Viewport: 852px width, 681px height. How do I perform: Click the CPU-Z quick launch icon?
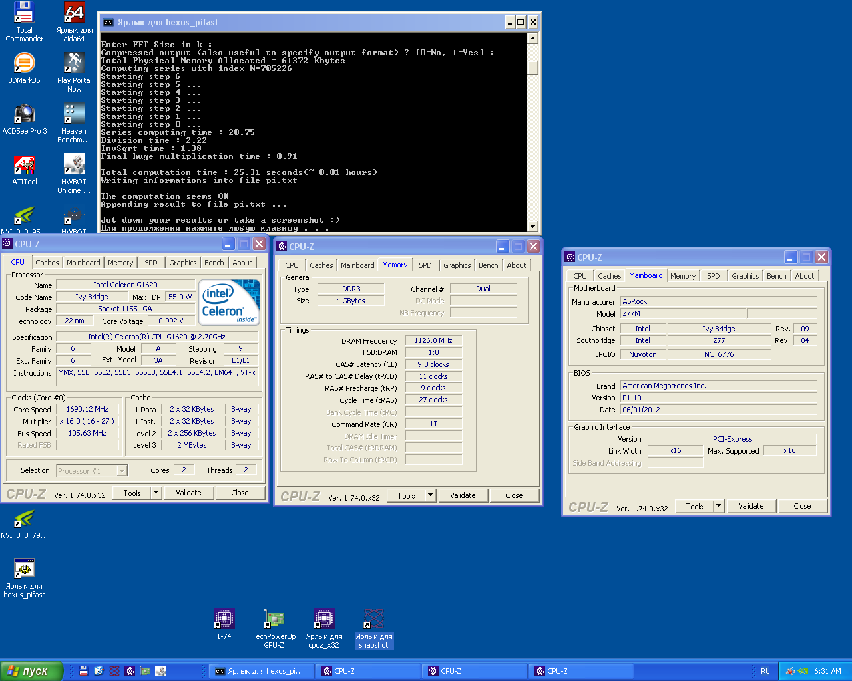coord(130,671)
